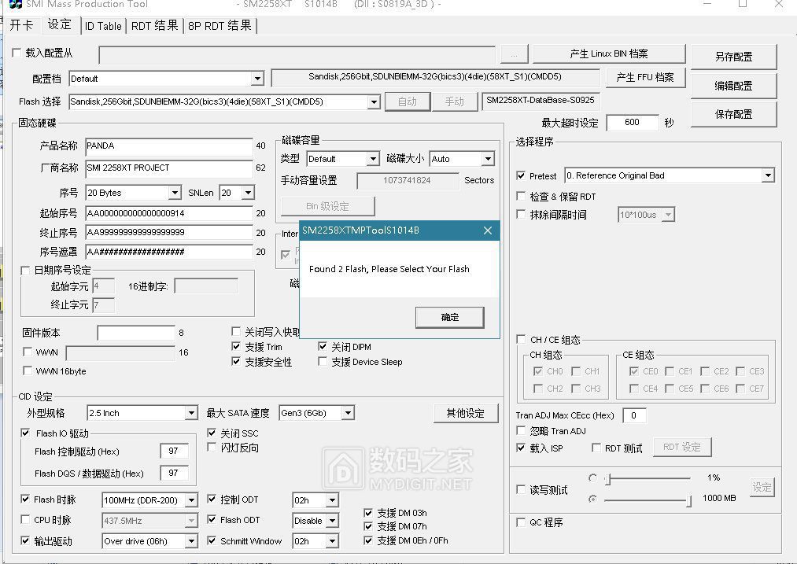Viewport: 797px width, 564px height.
Task: Switch to the 开卡 tab
Action: 21,25
